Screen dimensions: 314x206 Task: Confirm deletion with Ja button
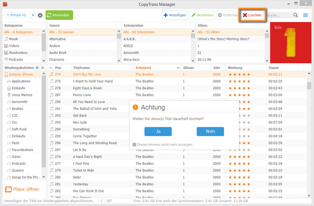158,131
